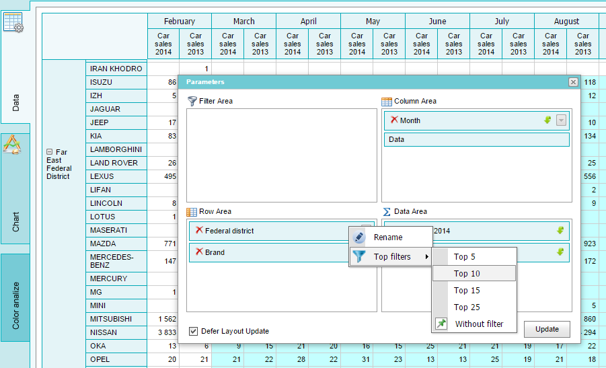The width and height of the screenshot is (606, 368).
Task: Click the Rename pencil icon
Action: 359,237
